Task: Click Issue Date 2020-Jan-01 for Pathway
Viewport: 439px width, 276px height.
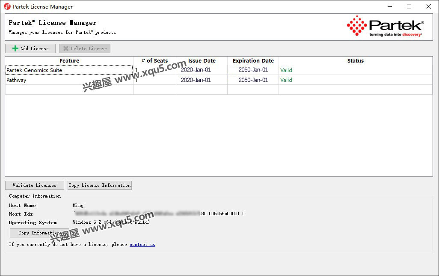Action: click(196, 80)
